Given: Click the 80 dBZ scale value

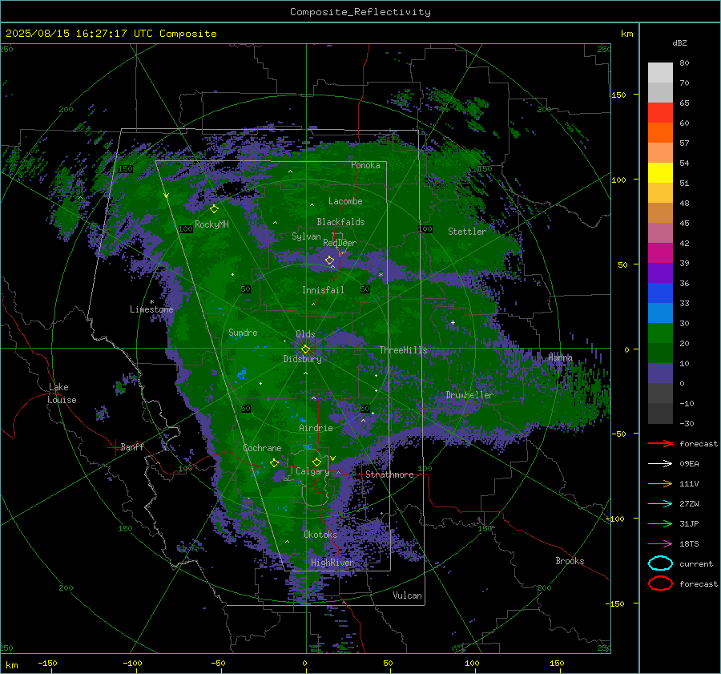Looking at the screenshot, I should pyautogui.click(x=684, y=63).
